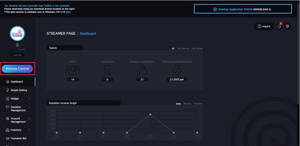Screen dimensions: 300x146
Task: Click the Total Amount of Donations icon
Action: coord(177,70)
